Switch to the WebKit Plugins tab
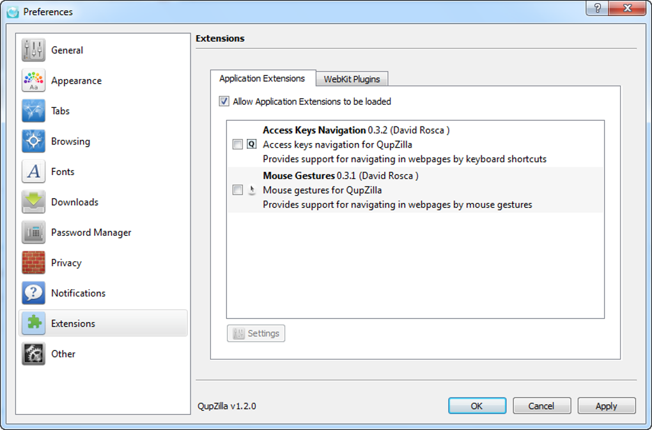The image size is (652, 430). (x=352, y=79)
